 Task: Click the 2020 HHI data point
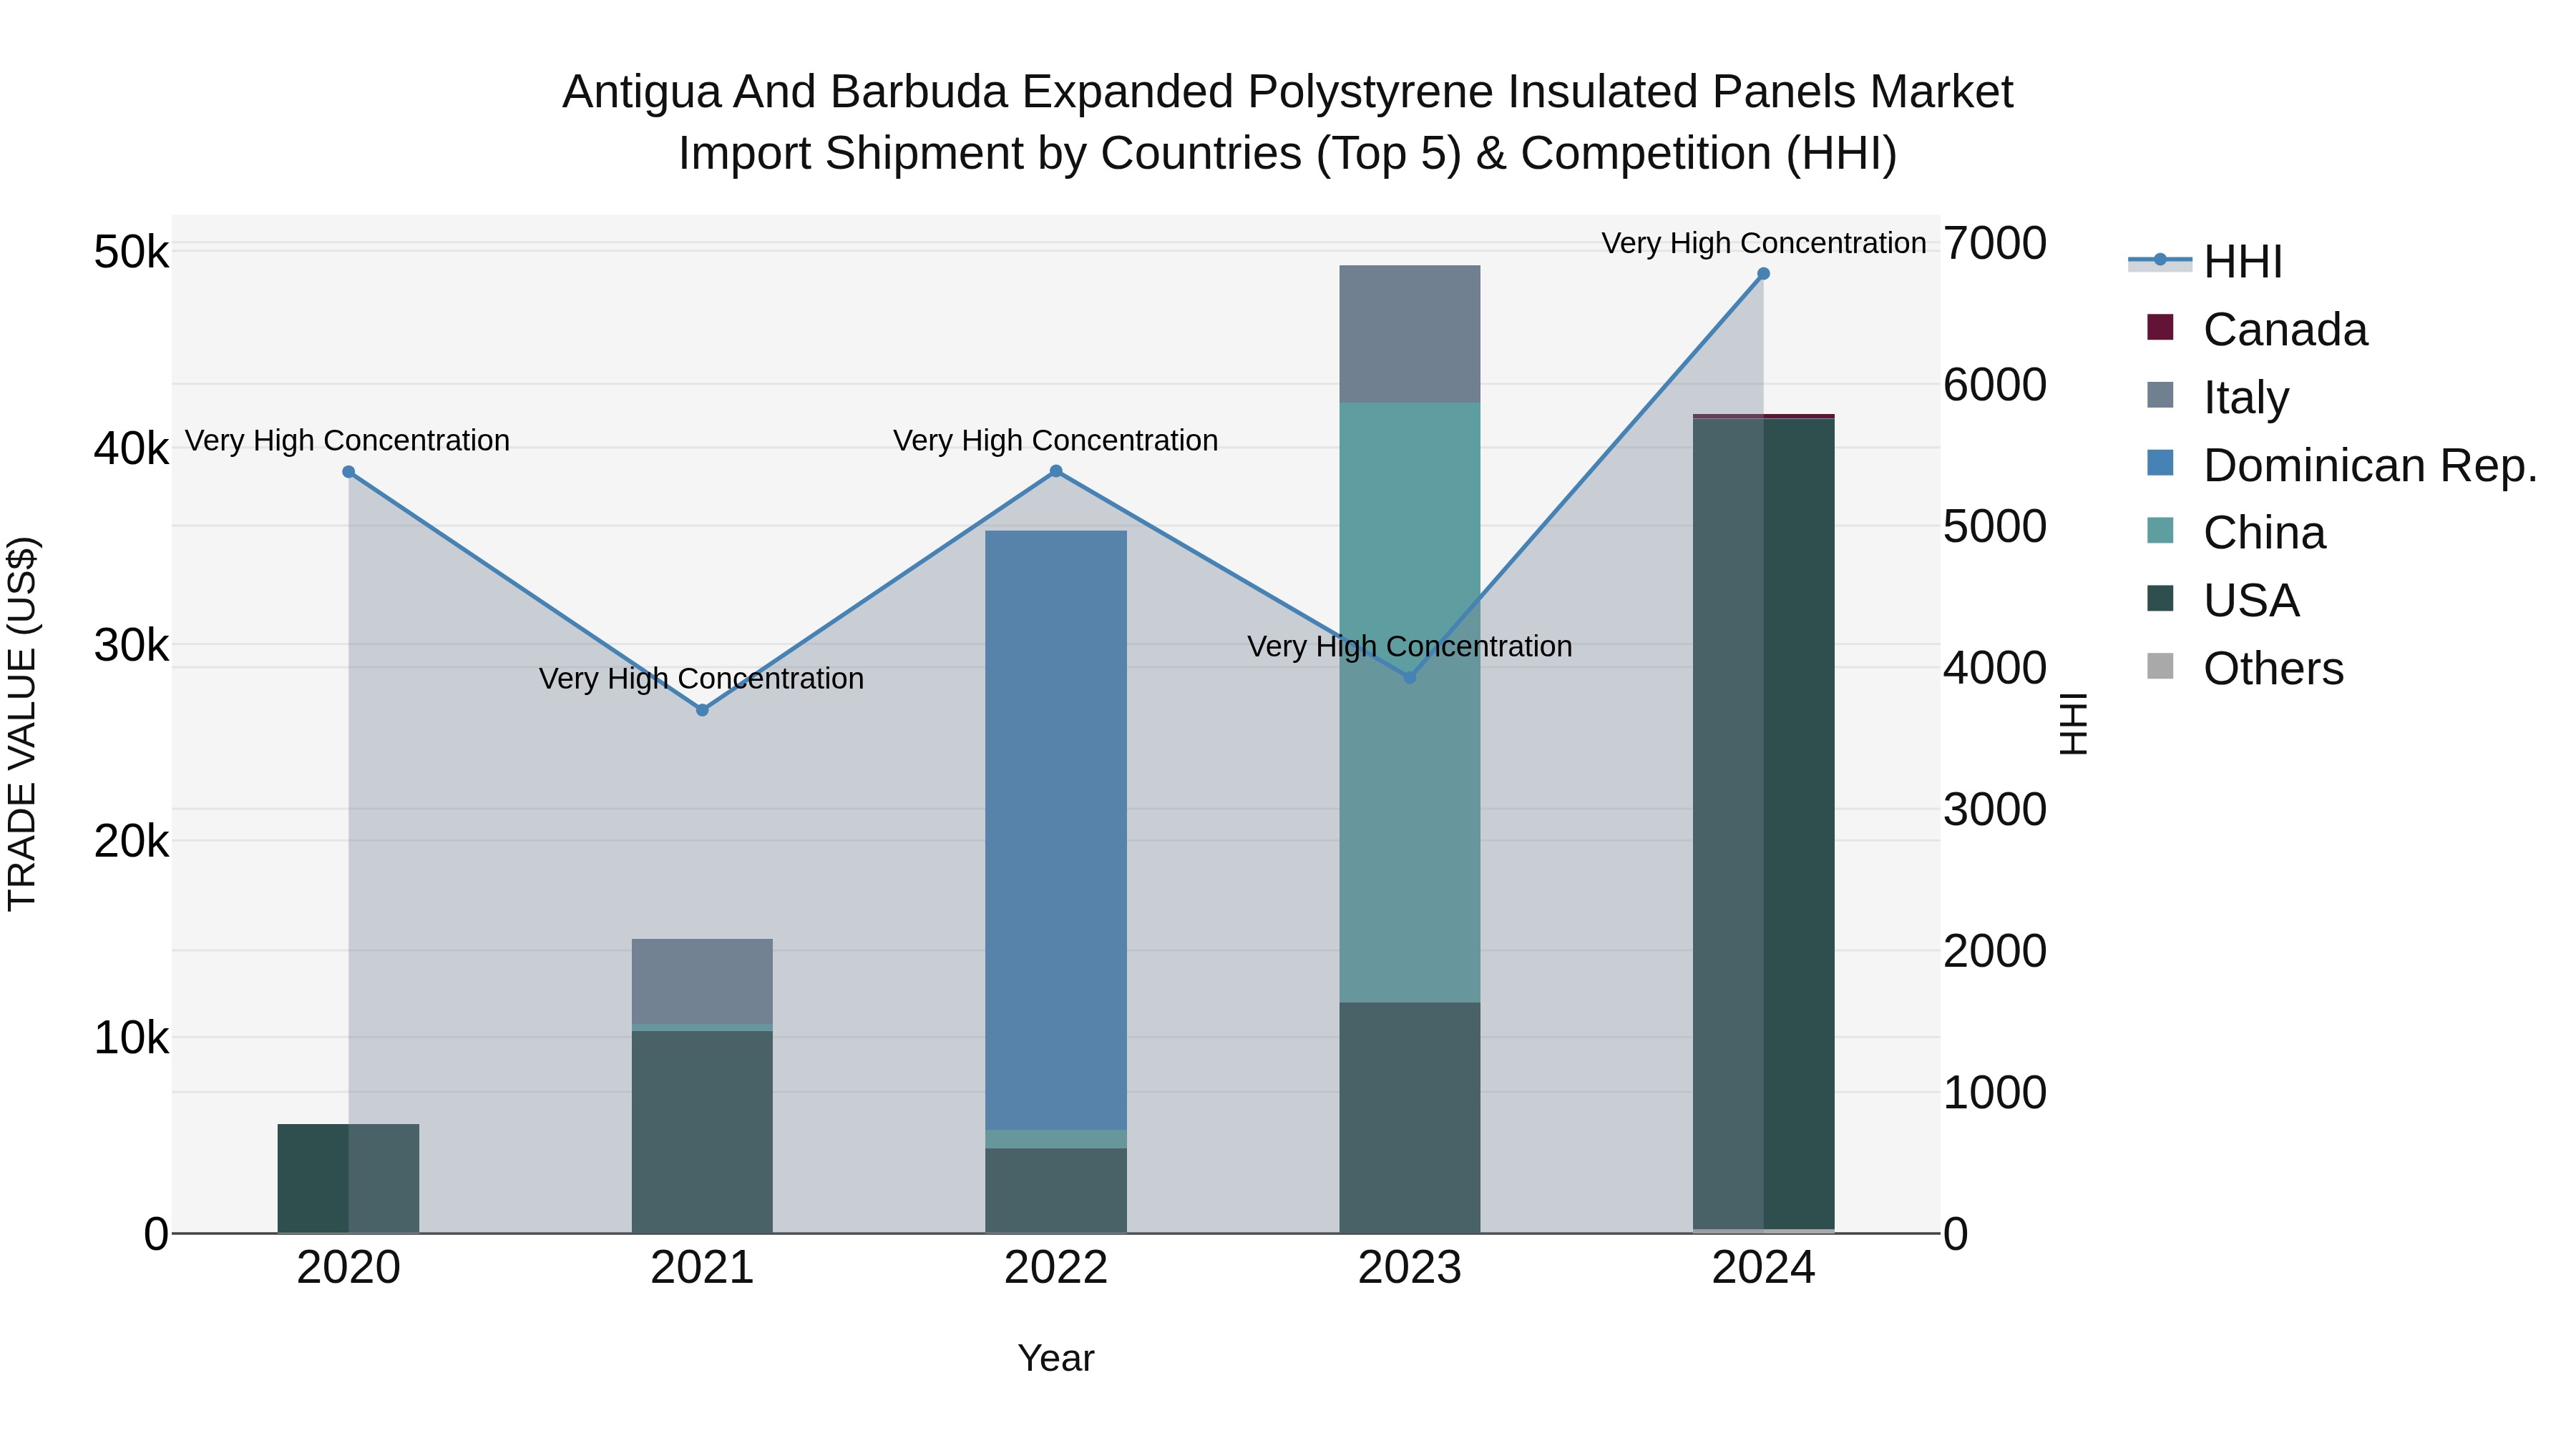[x=348, y=472]
